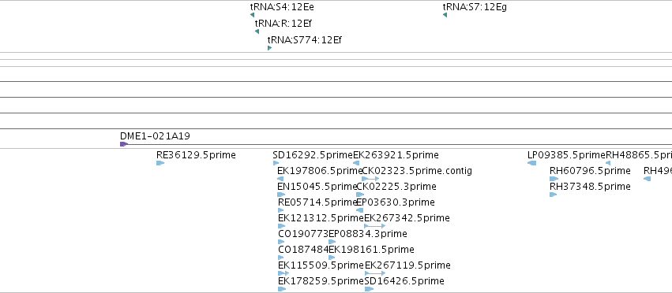Click the EN15045.5prime feature glyph
This screenshot has width=672, height=293.
[281, 195]
